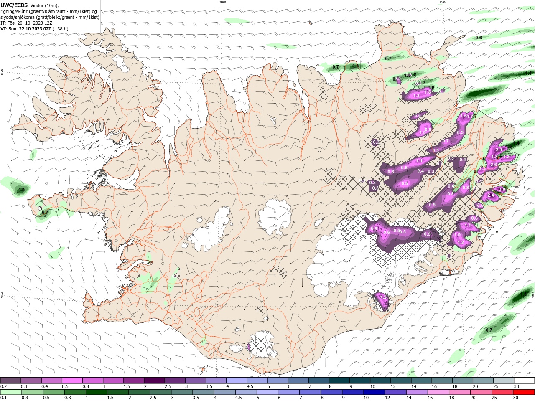This screenshot has height=401, width=535.
Task: Click the bright red rain swatch starting at 30
Action: (x=523, y=392)
